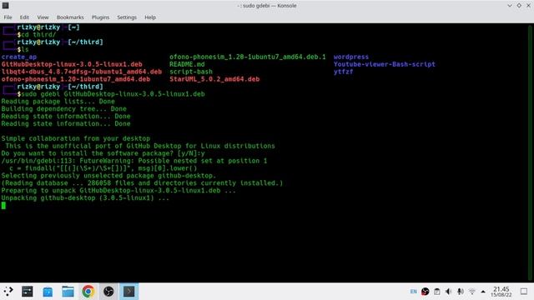Click the EN keyboard layout indicator

tap(414, 292)
